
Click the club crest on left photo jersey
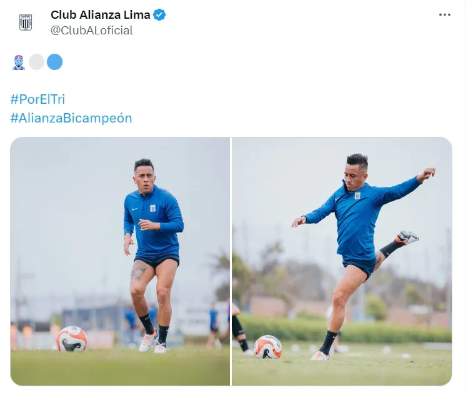tap(152, 208)
